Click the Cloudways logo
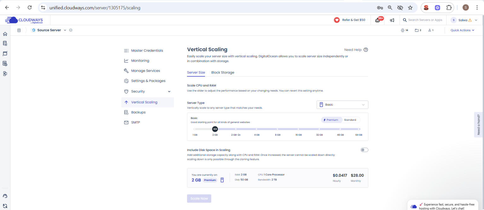This screenshot has width=484, height=210. 24,20
